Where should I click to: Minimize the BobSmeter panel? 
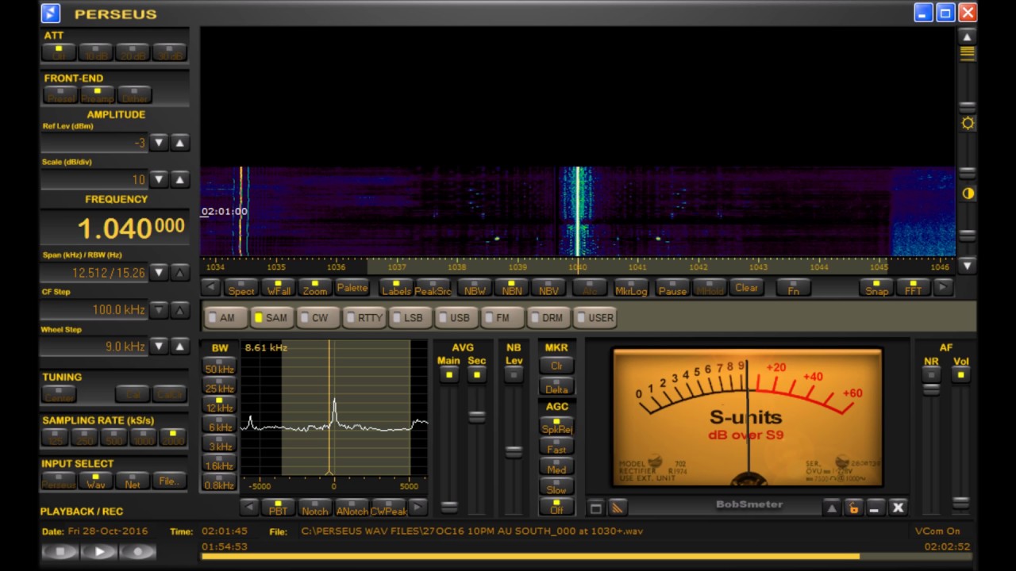tap(875, 508)
